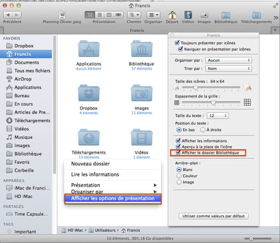Click the Départ home toolbar icon

pos(172,15)
